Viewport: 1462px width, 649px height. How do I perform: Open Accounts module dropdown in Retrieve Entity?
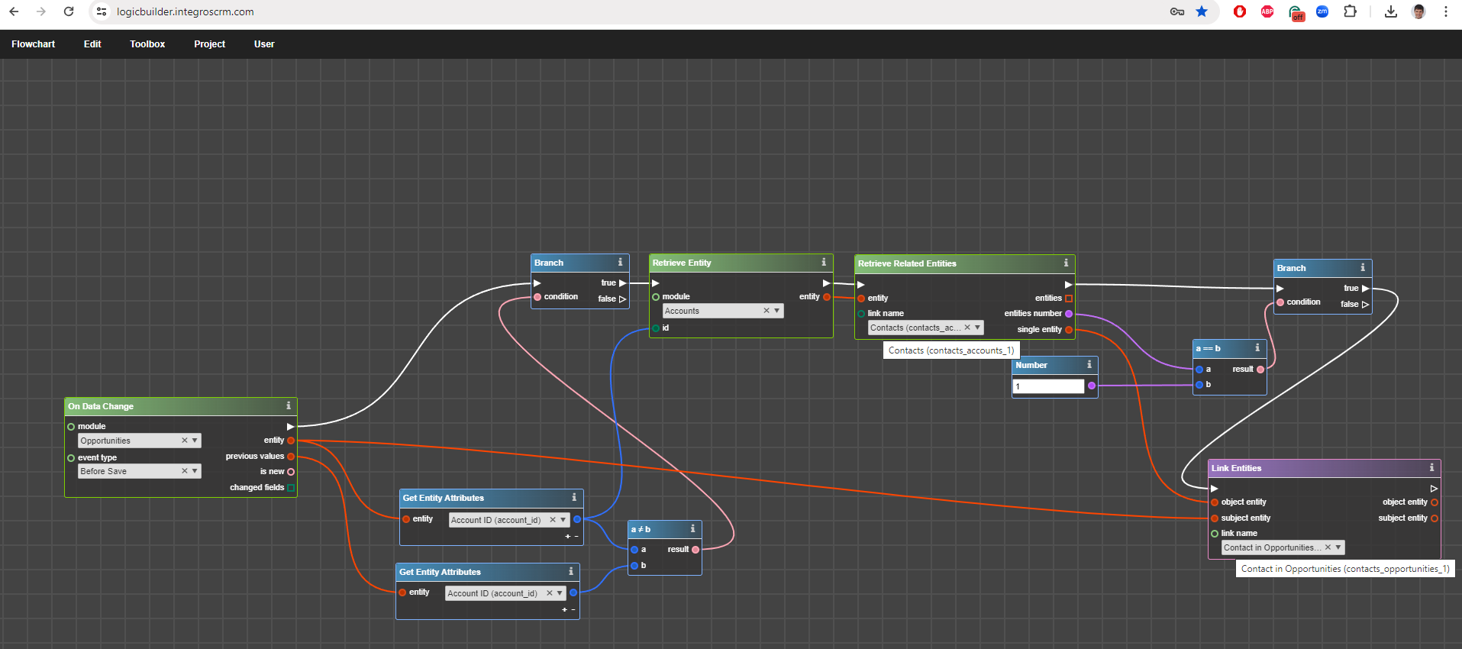coord(777,311)
